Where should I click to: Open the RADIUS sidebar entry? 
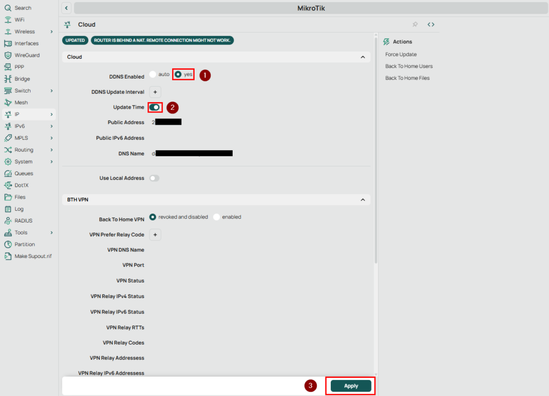coord(23,220)
